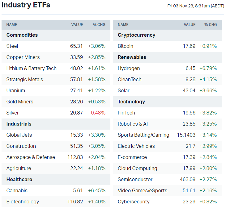Screen dimensions: 226x208
Task: Open the Uranium ETF entry
Action: (x=16, y=90)
